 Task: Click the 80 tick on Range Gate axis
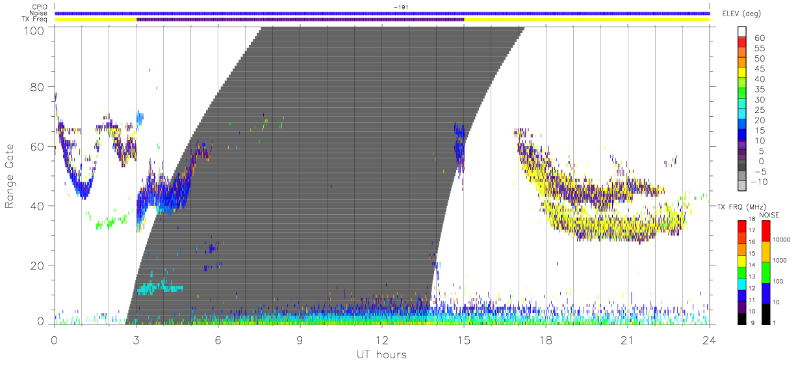pyautogui.click(x=38, y=86)
